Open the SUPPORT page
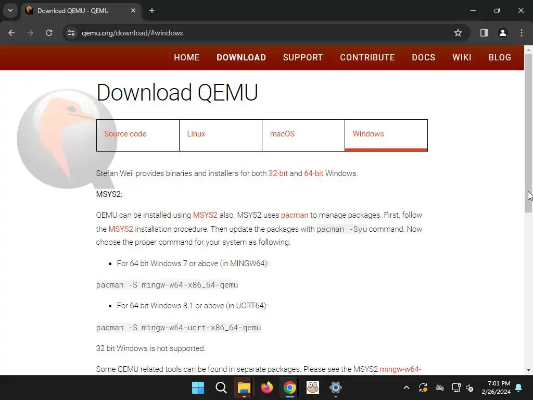 click(303, 57)
